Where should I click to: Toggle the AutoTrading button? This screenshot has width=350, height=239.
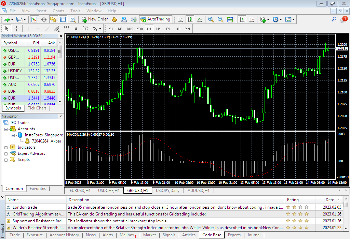point(156,19)
